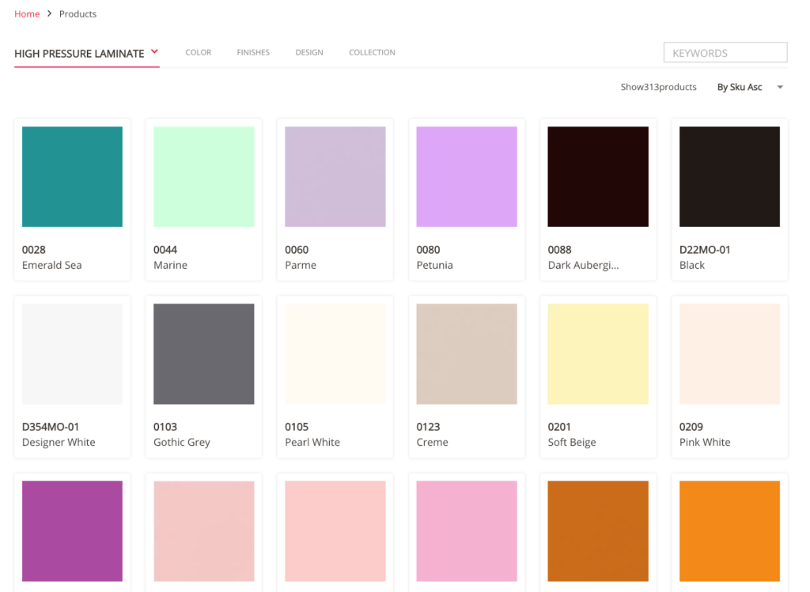Focus the Keywords search field
The width and height of the screenshot is (810, 592).
click(x=725, y=53)
